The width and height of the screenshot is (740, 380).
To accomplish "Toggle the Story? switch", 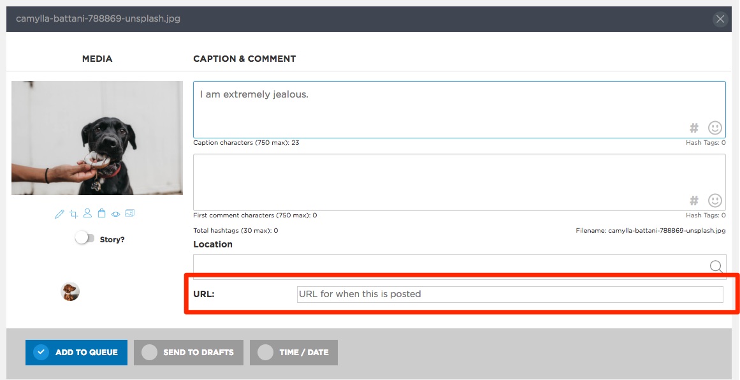I will tap(85, 238).
